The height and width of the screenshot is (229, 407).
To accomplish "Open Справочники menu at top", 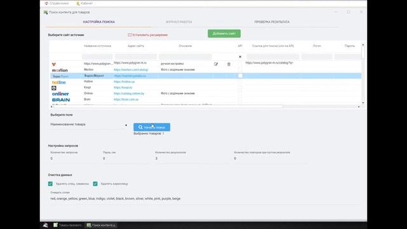I will pos(57,3).
